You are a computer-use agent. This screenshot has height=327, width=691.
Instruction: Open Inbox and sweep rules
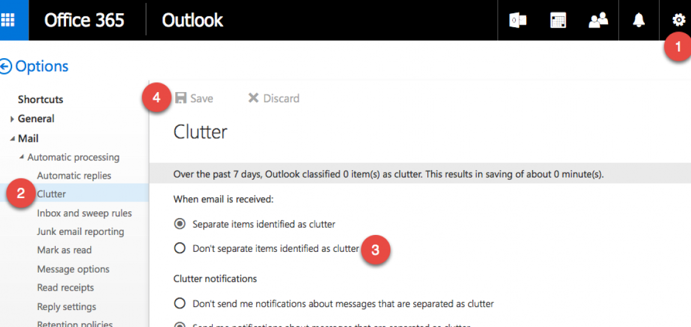[84, 213]
